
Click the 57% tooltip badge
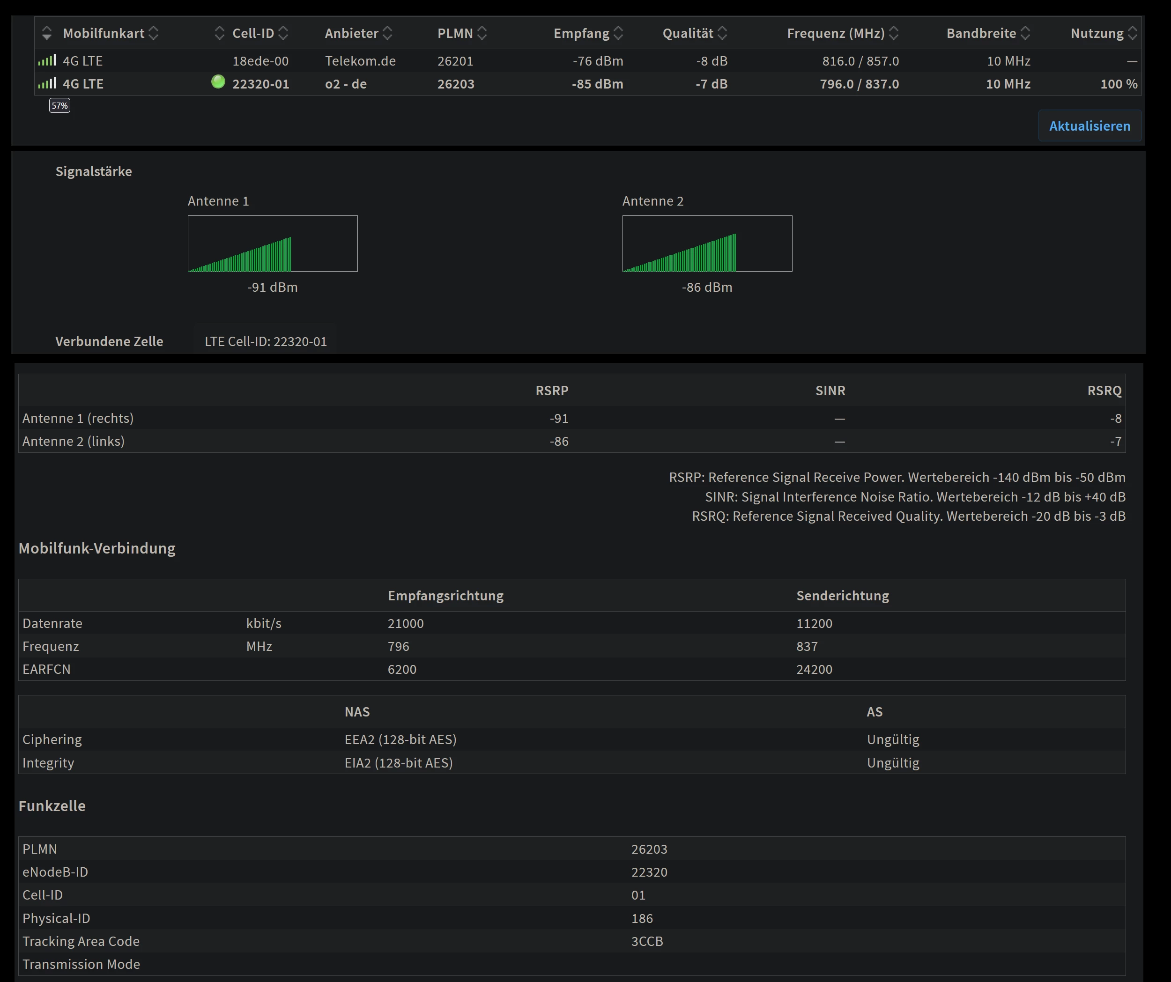pyautogui.click(x=59, y=105)
